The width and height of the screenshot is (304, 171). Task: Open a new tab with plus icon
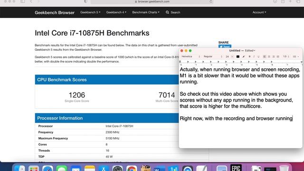[x=290, y=1]
